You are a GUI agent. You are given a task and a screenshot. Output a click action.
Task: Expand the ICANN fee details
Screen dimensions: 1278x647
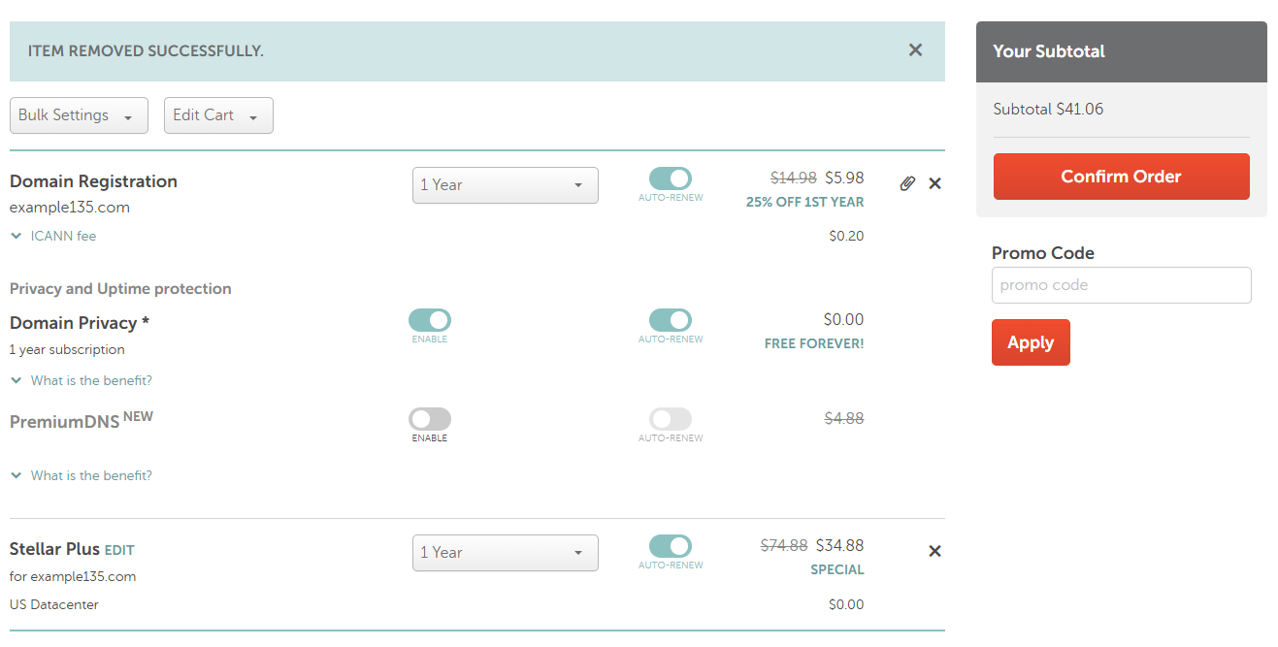(x=53, y=236)
